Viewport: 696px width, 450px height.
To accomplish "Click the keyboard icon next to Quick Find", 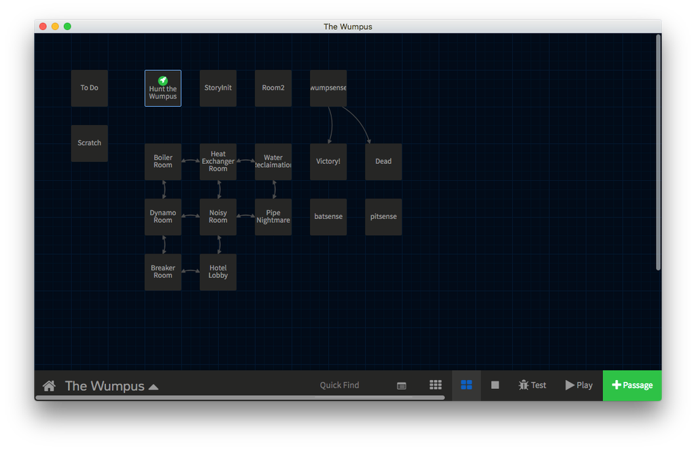I will (x=401, y=385).
